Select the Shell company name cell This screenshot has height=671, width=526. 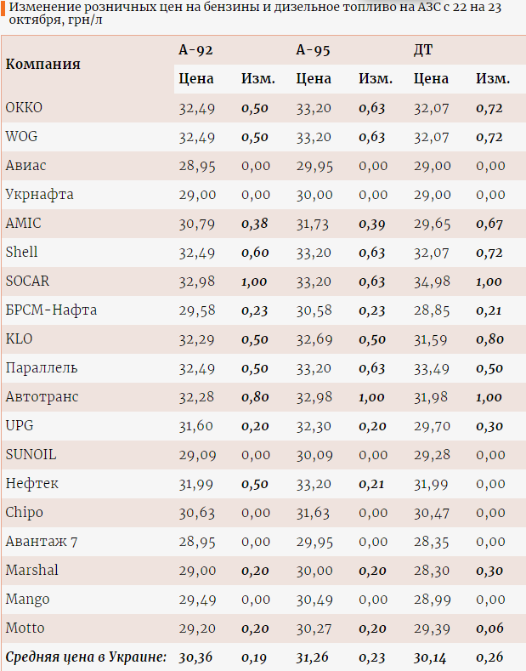[22, 253]
